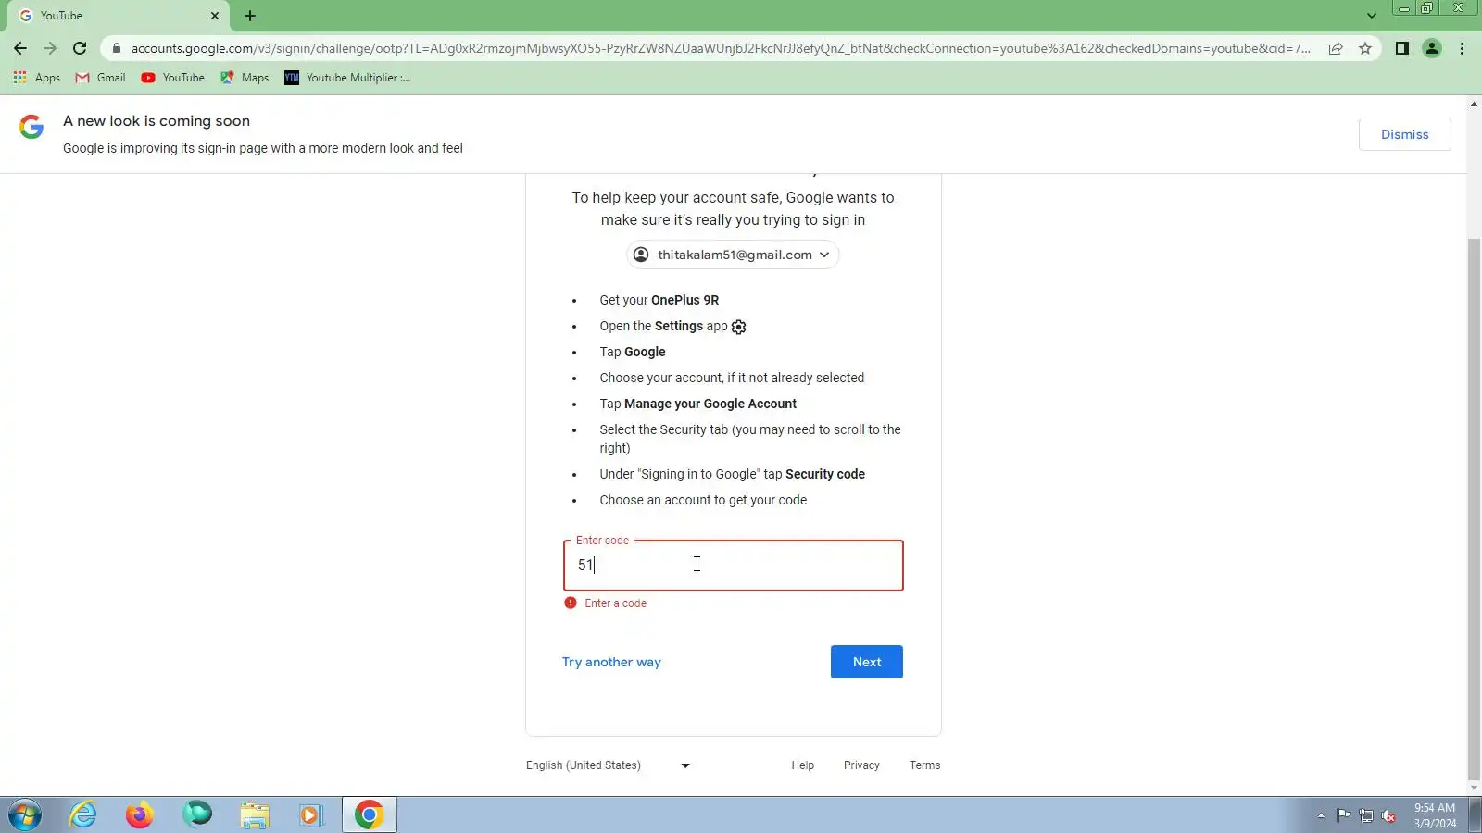Reload the current page
The width and height of the screenshot is (1482, 833).
tap(80, 48)
